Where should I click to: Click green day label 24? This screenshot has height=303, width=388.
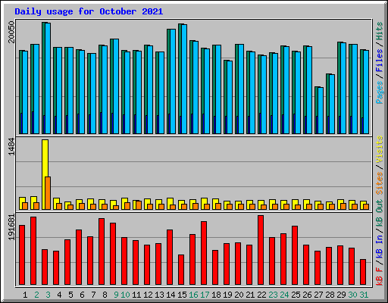(x=284, y=295)
